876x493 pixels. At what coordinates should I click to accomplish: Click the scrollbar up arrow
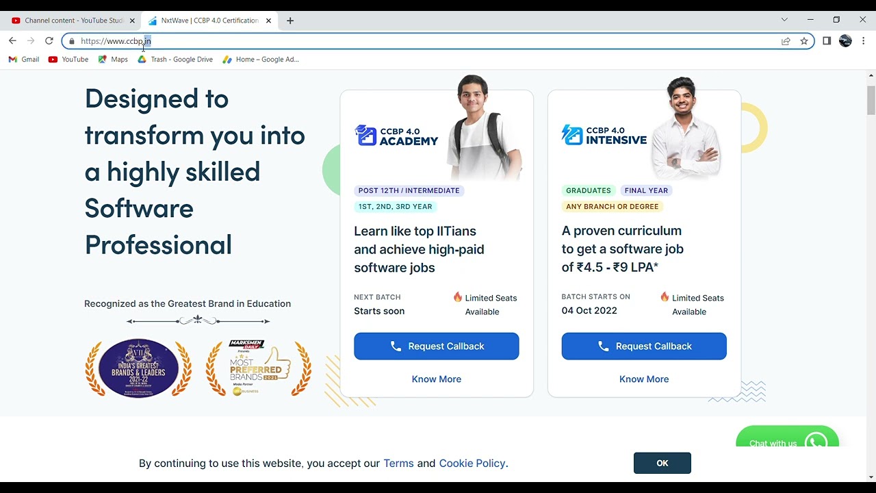(871, 75)
